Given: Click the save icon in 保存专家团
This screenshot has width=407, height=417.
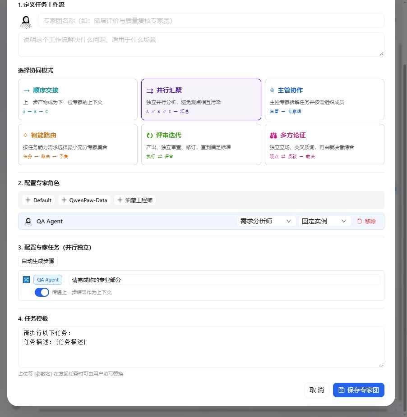Looking at the screenshot, I should click(342, 390).
